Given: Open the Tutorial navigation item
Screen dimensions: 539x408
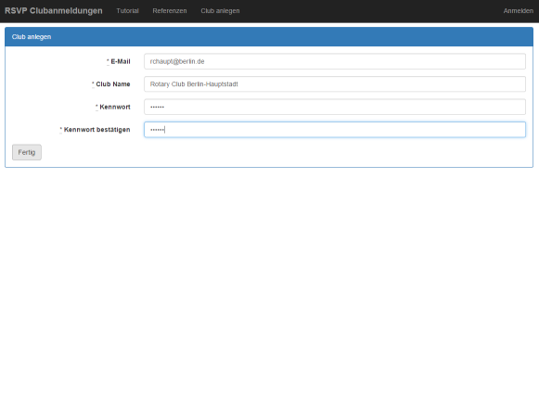Looking at the screenshot, I should coord(127,11).
